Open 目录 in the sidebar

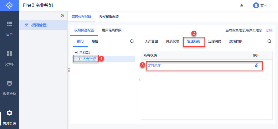tap(9, 28)
